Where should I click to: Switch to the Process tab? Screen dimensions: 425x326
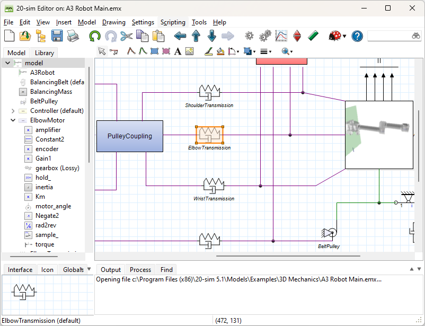tap(140, 269)
